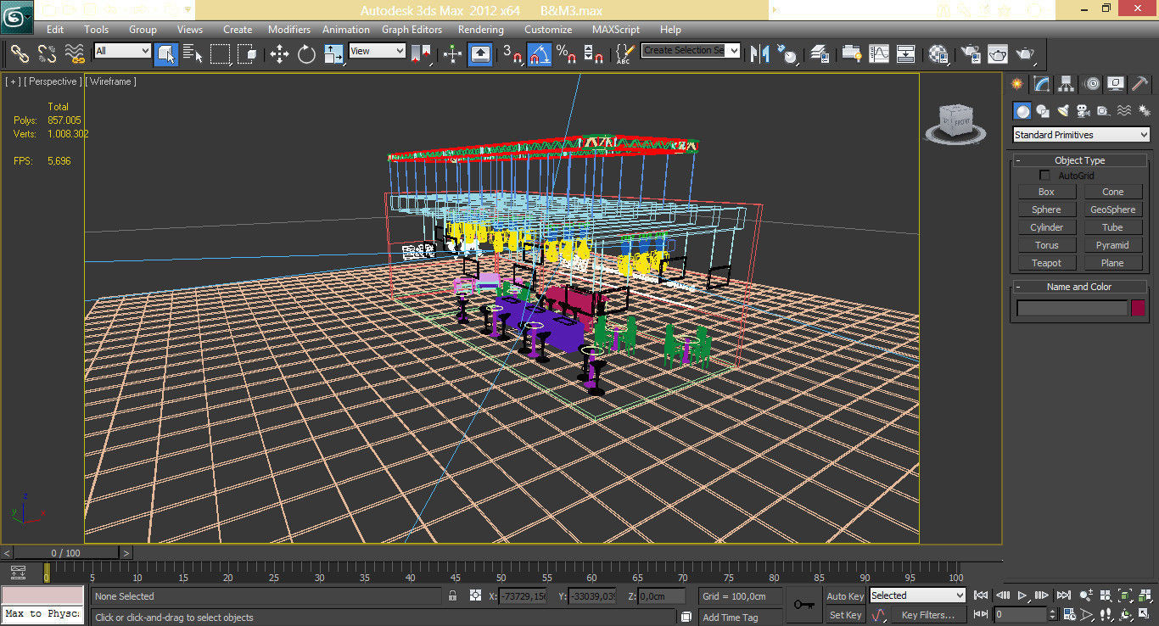
Task: Activate the Select and Uniform Scale tool
Action: (333, 54)
